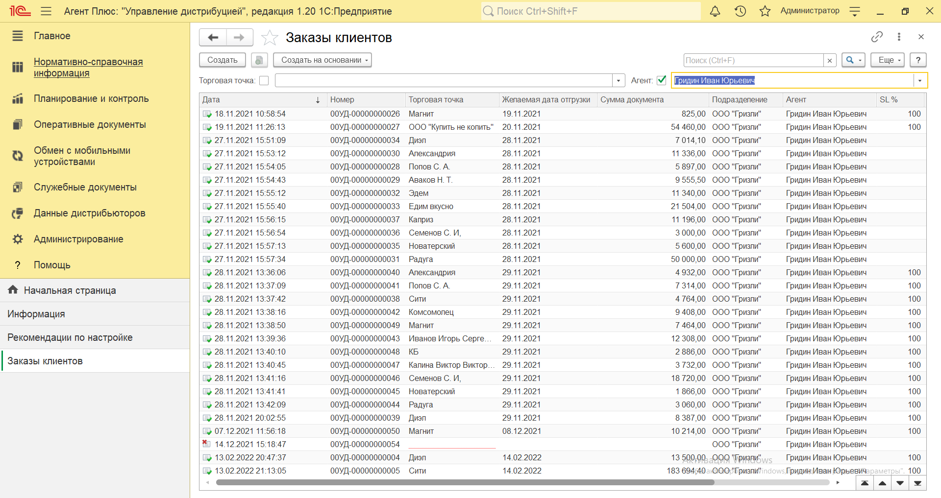Open the hamburger functions menu icon
The width and height of the screenshot is (941, 498).
pos(46,11)
